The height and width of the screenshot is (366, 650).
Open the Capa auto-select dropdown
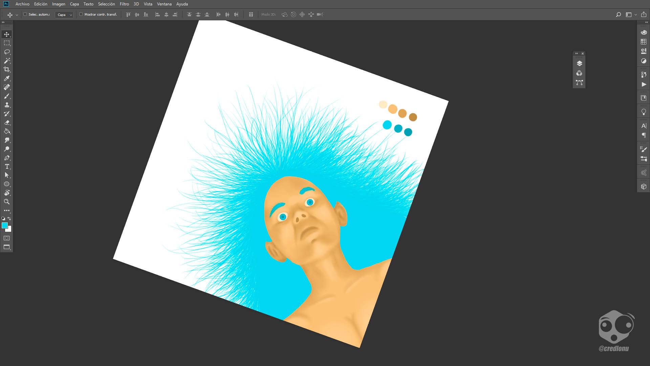(64, 15)
